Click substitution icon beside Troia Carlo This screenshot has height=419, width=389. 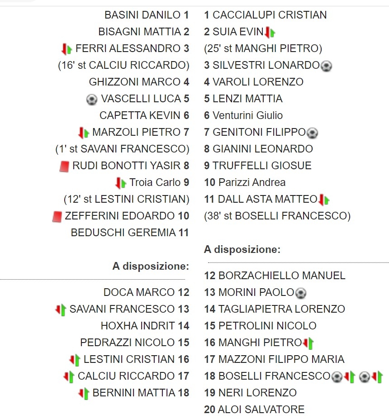pos(121,183)
